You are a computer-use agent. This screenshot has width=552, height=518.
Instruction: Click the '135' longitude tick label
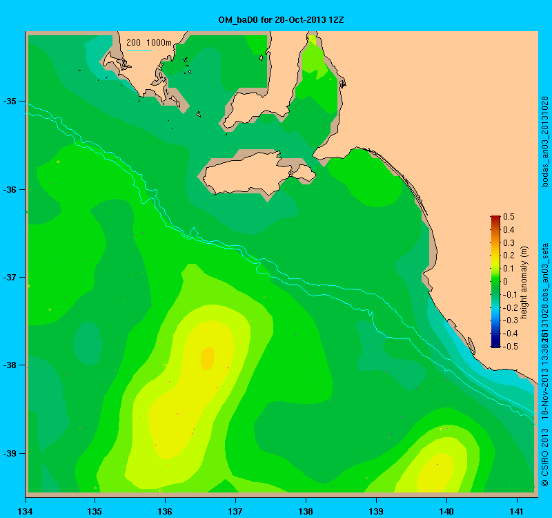(x=95, y=511)
